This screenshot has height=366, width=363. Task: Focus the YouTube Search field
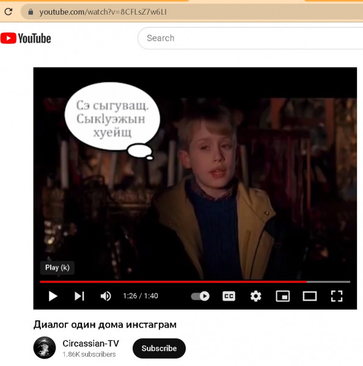[251, 38]
